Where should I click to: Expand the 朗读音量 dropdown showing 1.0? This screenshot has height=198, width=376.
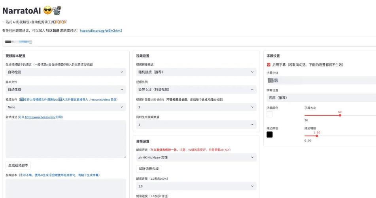point(196,186)
